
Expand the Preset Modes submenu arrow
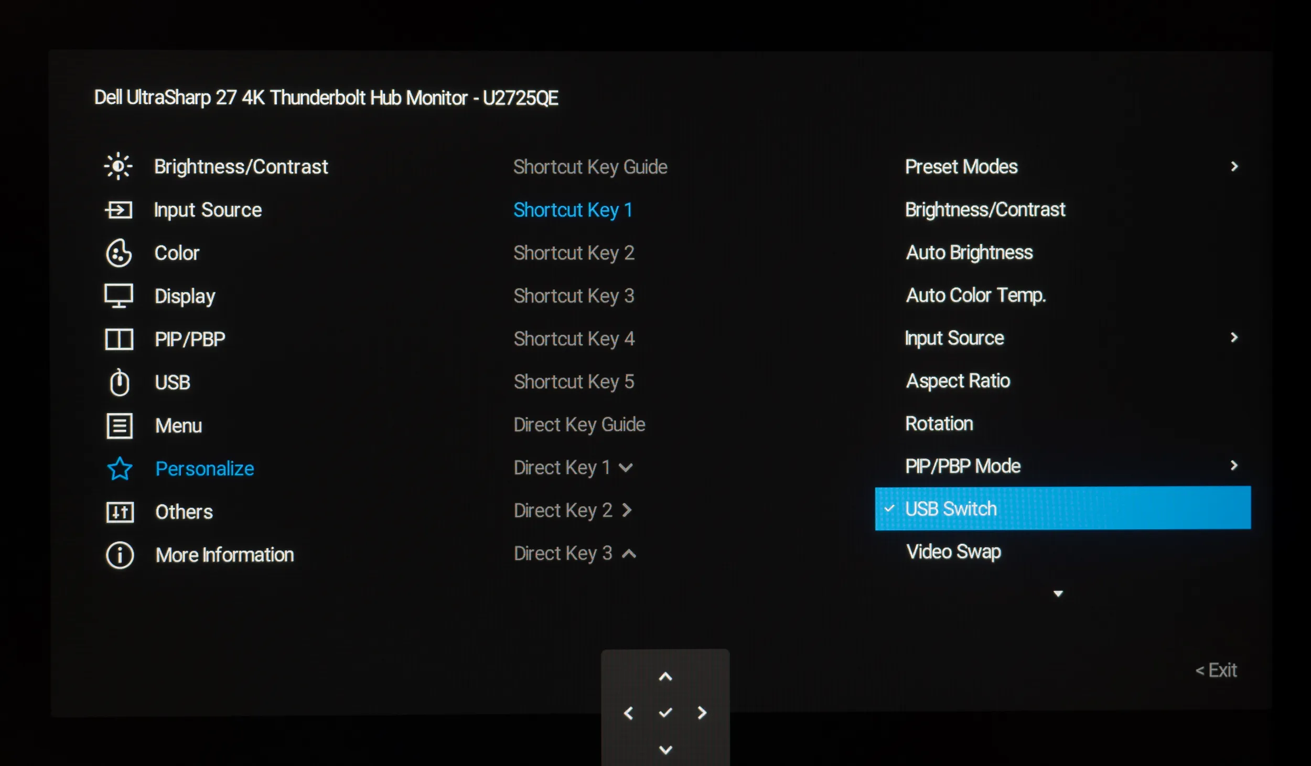(x=1234, y=167)
